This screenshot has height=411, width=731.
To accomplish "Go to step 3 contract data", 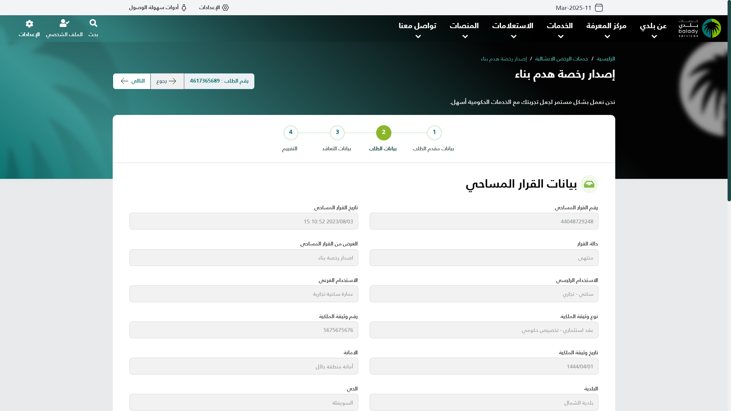I will [x=337, y=133].
